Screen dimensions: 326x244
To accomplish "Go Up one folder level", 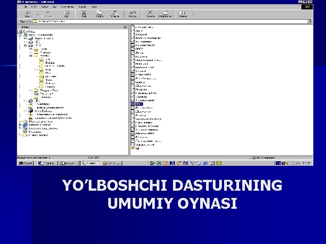I will click(x=66, y=14).
